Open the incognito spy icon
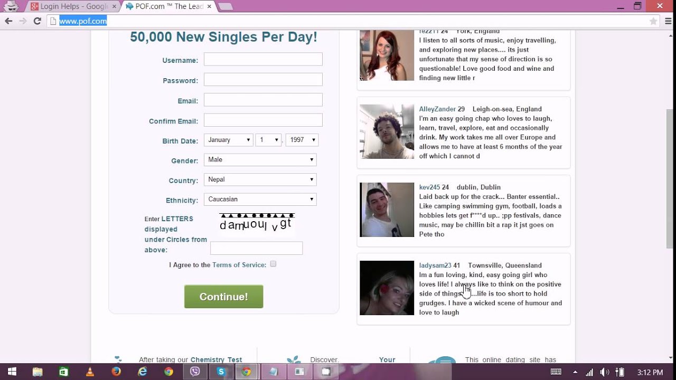Image resolution: width=676 pixels, height=380 pixels. (x=11, y=6)
